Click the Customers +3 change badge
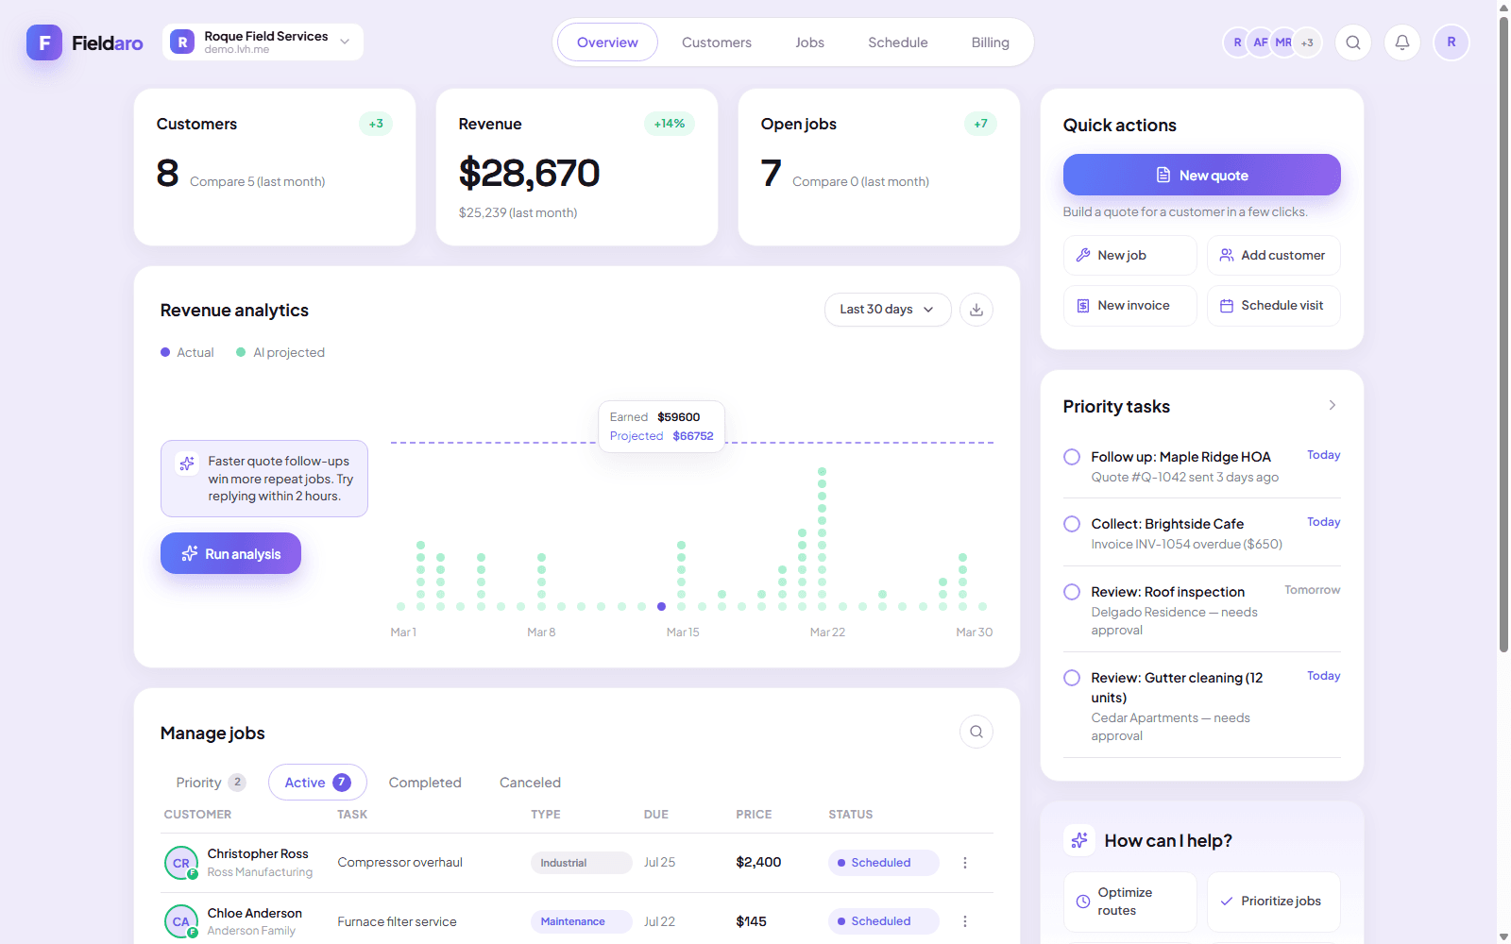This screenshot has height=944, width=1511. pyautogui.click(x=376, y=124)
